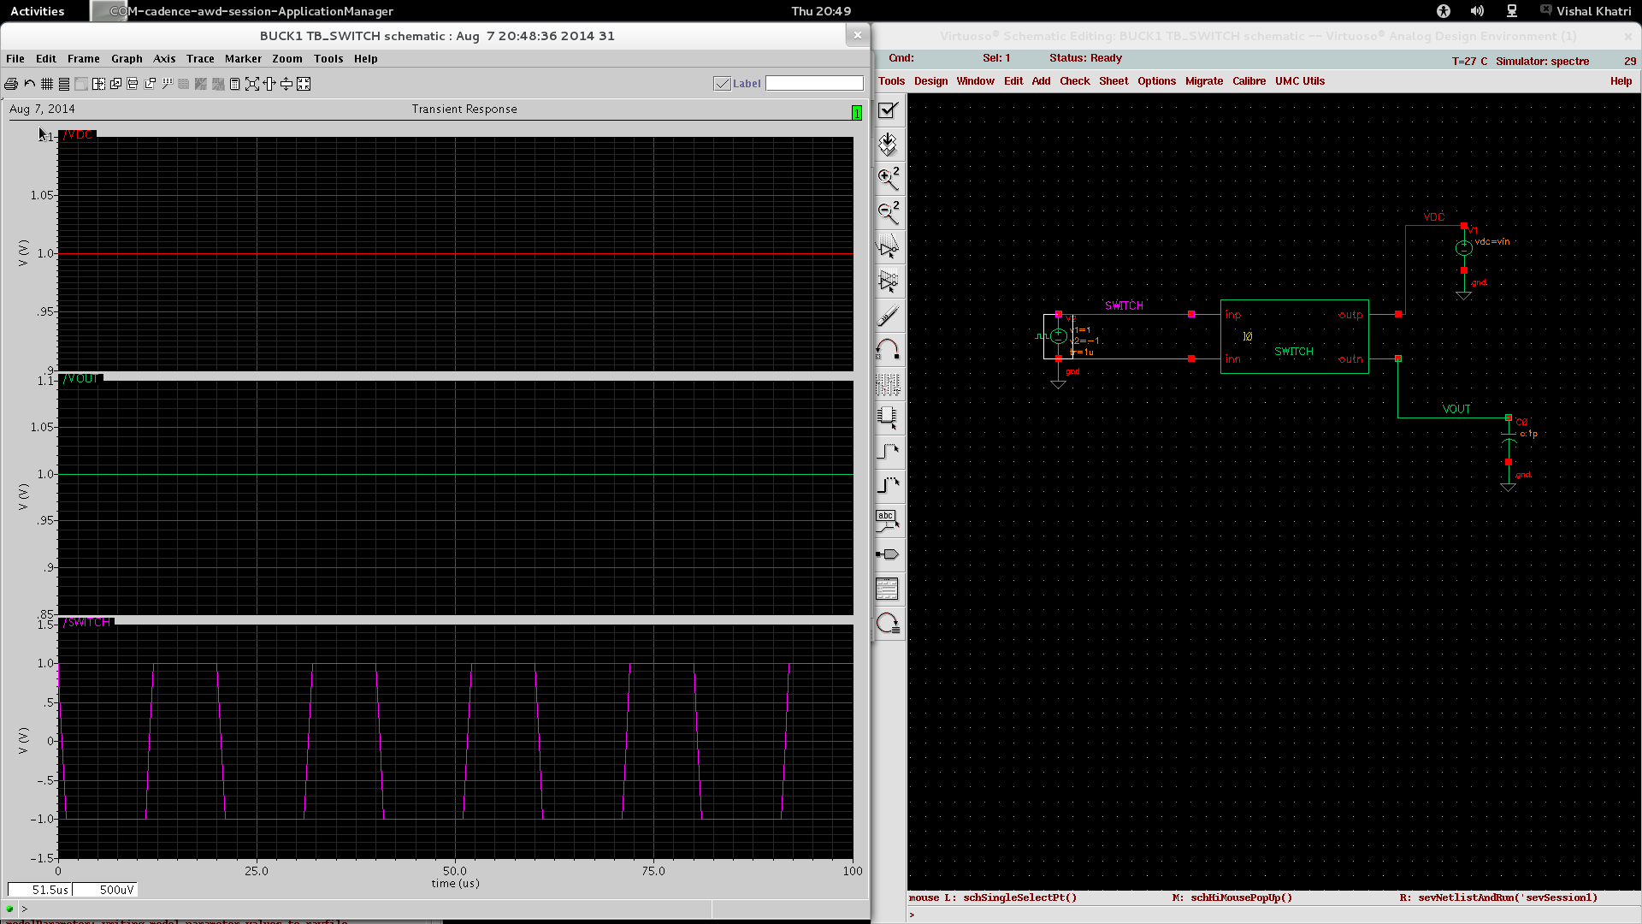Click the Activities button
The height and width of the screenshot is (924, 1642).
[37, 11]
